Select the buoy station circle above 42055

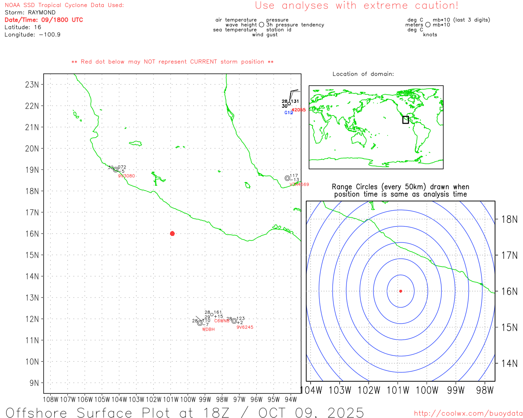tap(289, 104)
